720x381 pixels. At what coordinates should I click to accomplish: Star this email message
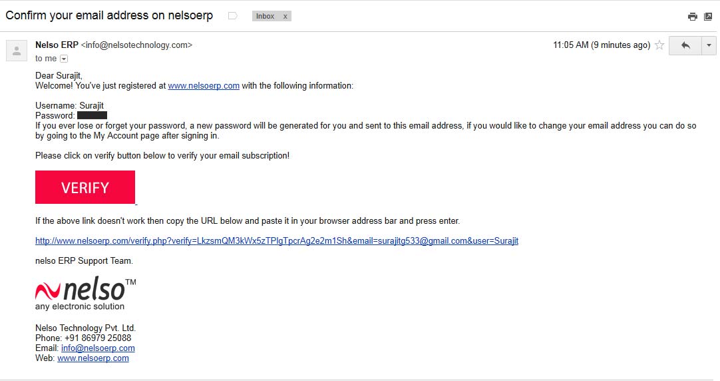[659, 45]
